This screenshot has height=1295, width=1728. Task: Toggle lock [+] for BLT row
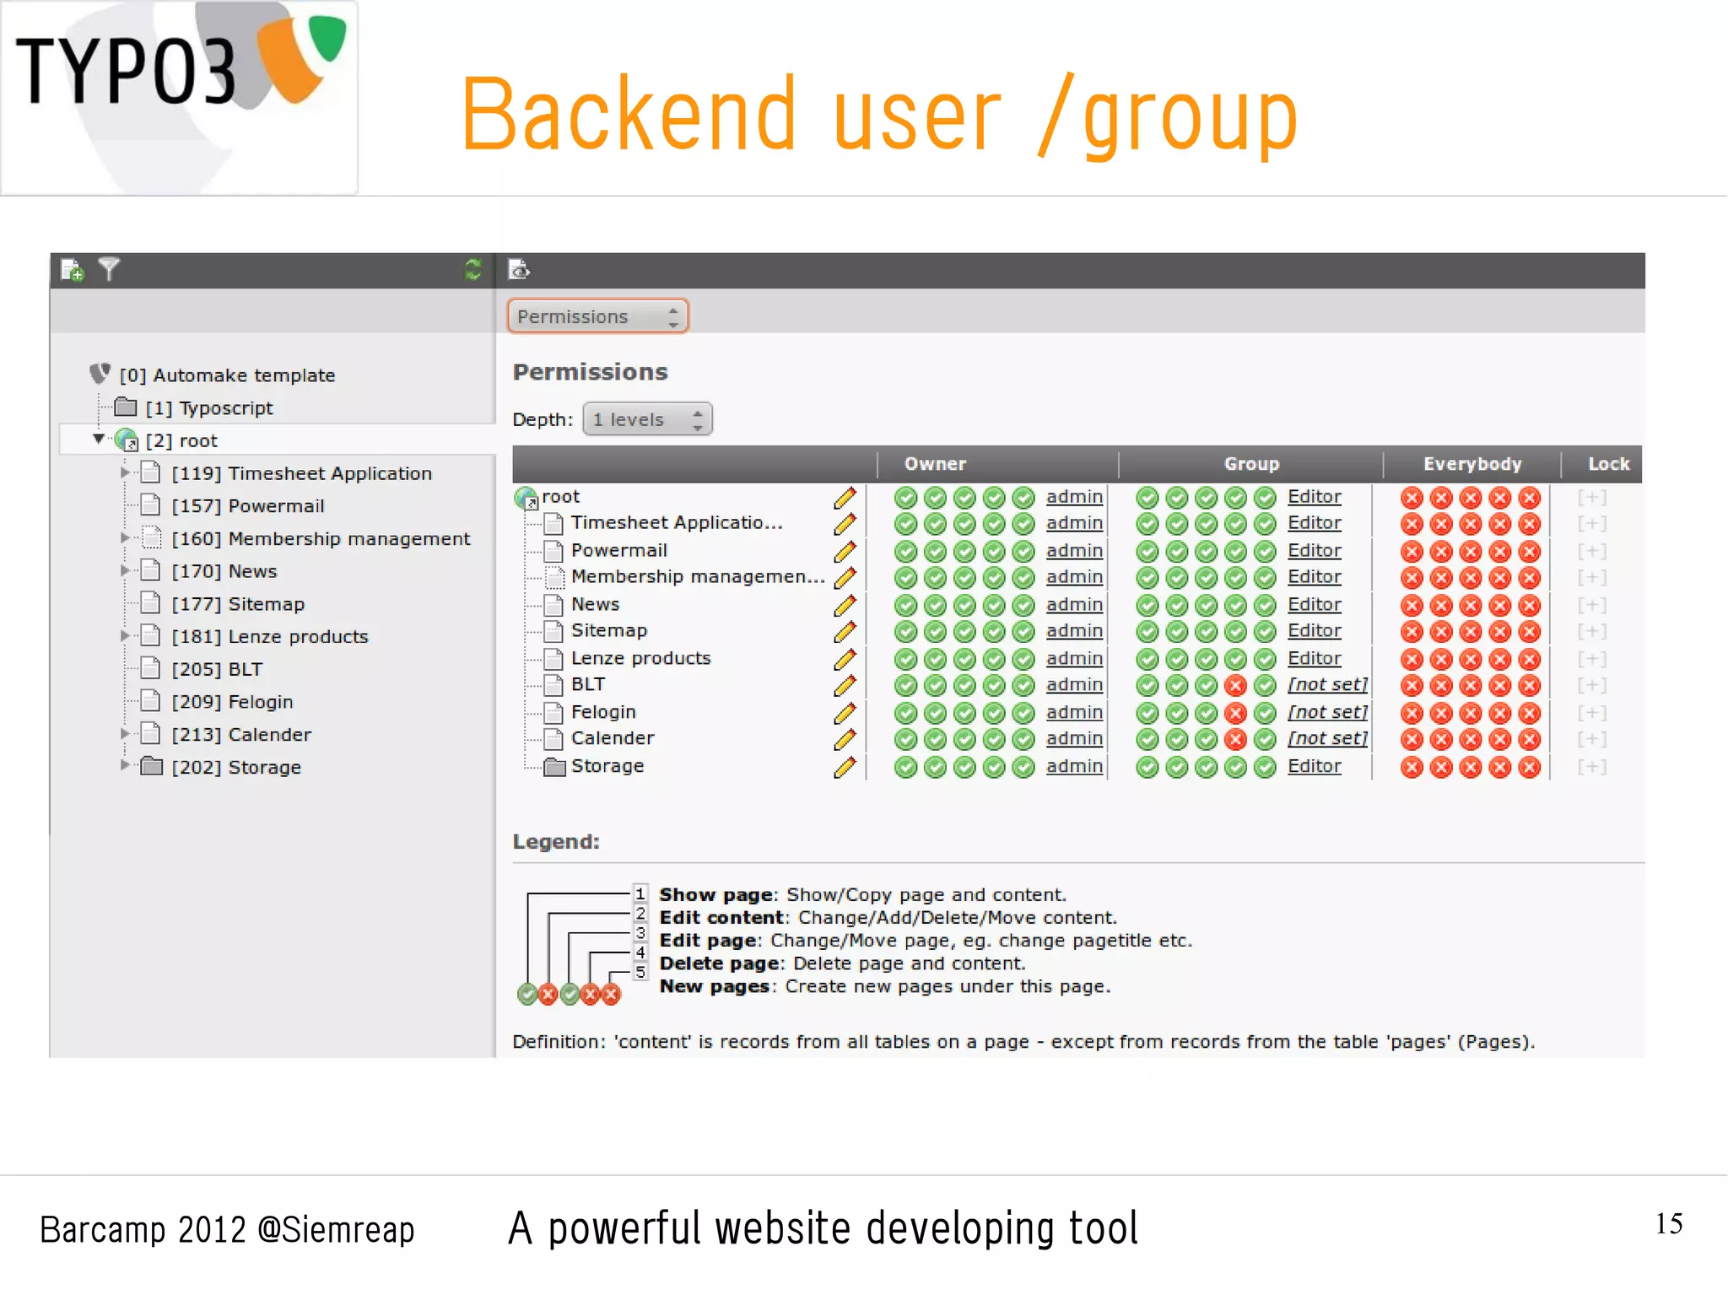coord(1591,685)
